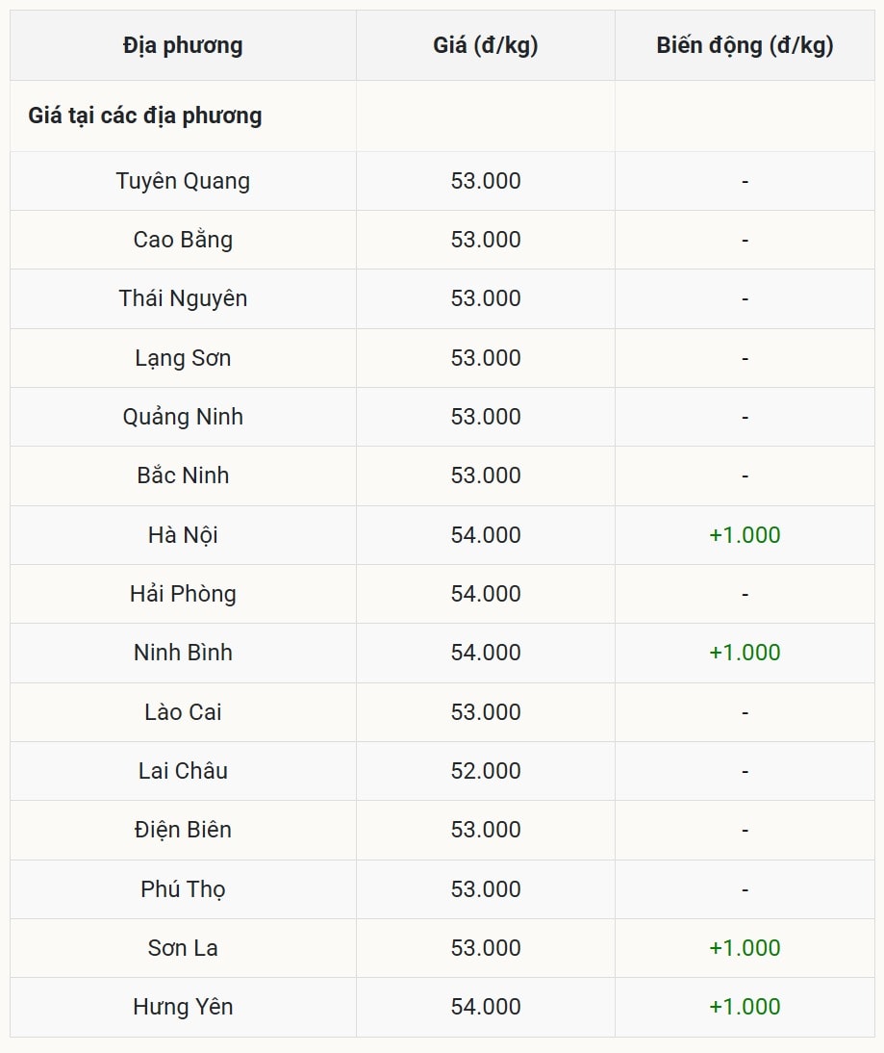
Task: Click the dash change cell for Tuyên Quang
Action: [x=745, y=181]
